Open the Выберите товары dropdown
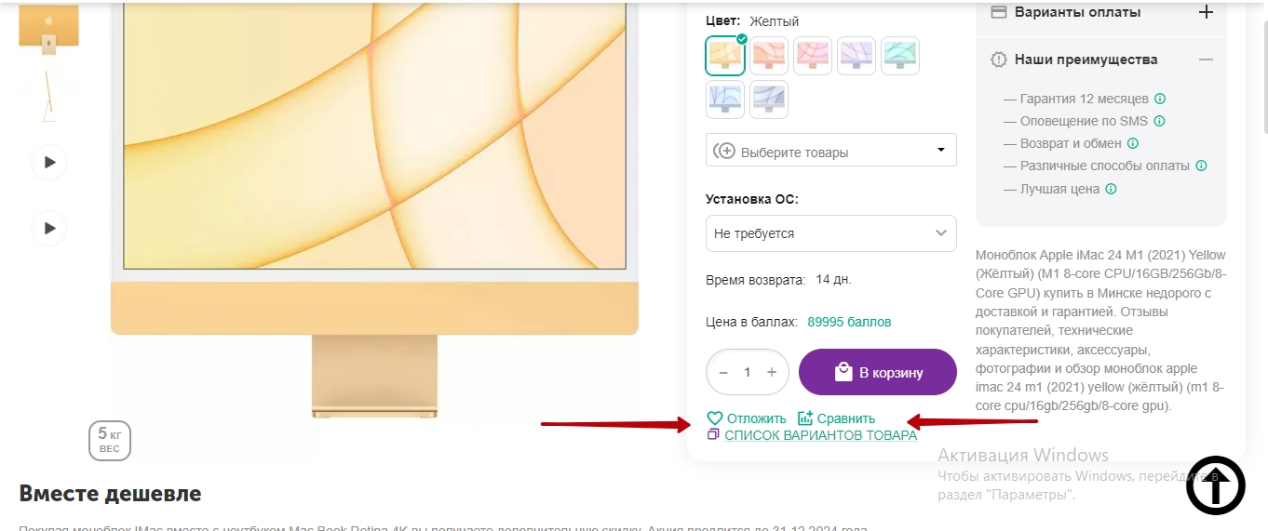 (x=830, y=151)
